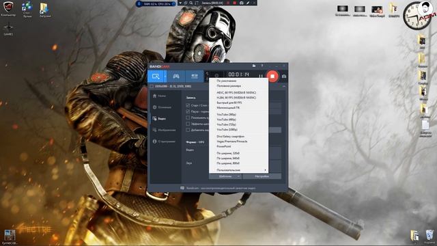The height and width of the screenshot is (246, 437).
Task: Open Загрузки folder on desktop
Action: pyautogui.click(x=44, y=10)
